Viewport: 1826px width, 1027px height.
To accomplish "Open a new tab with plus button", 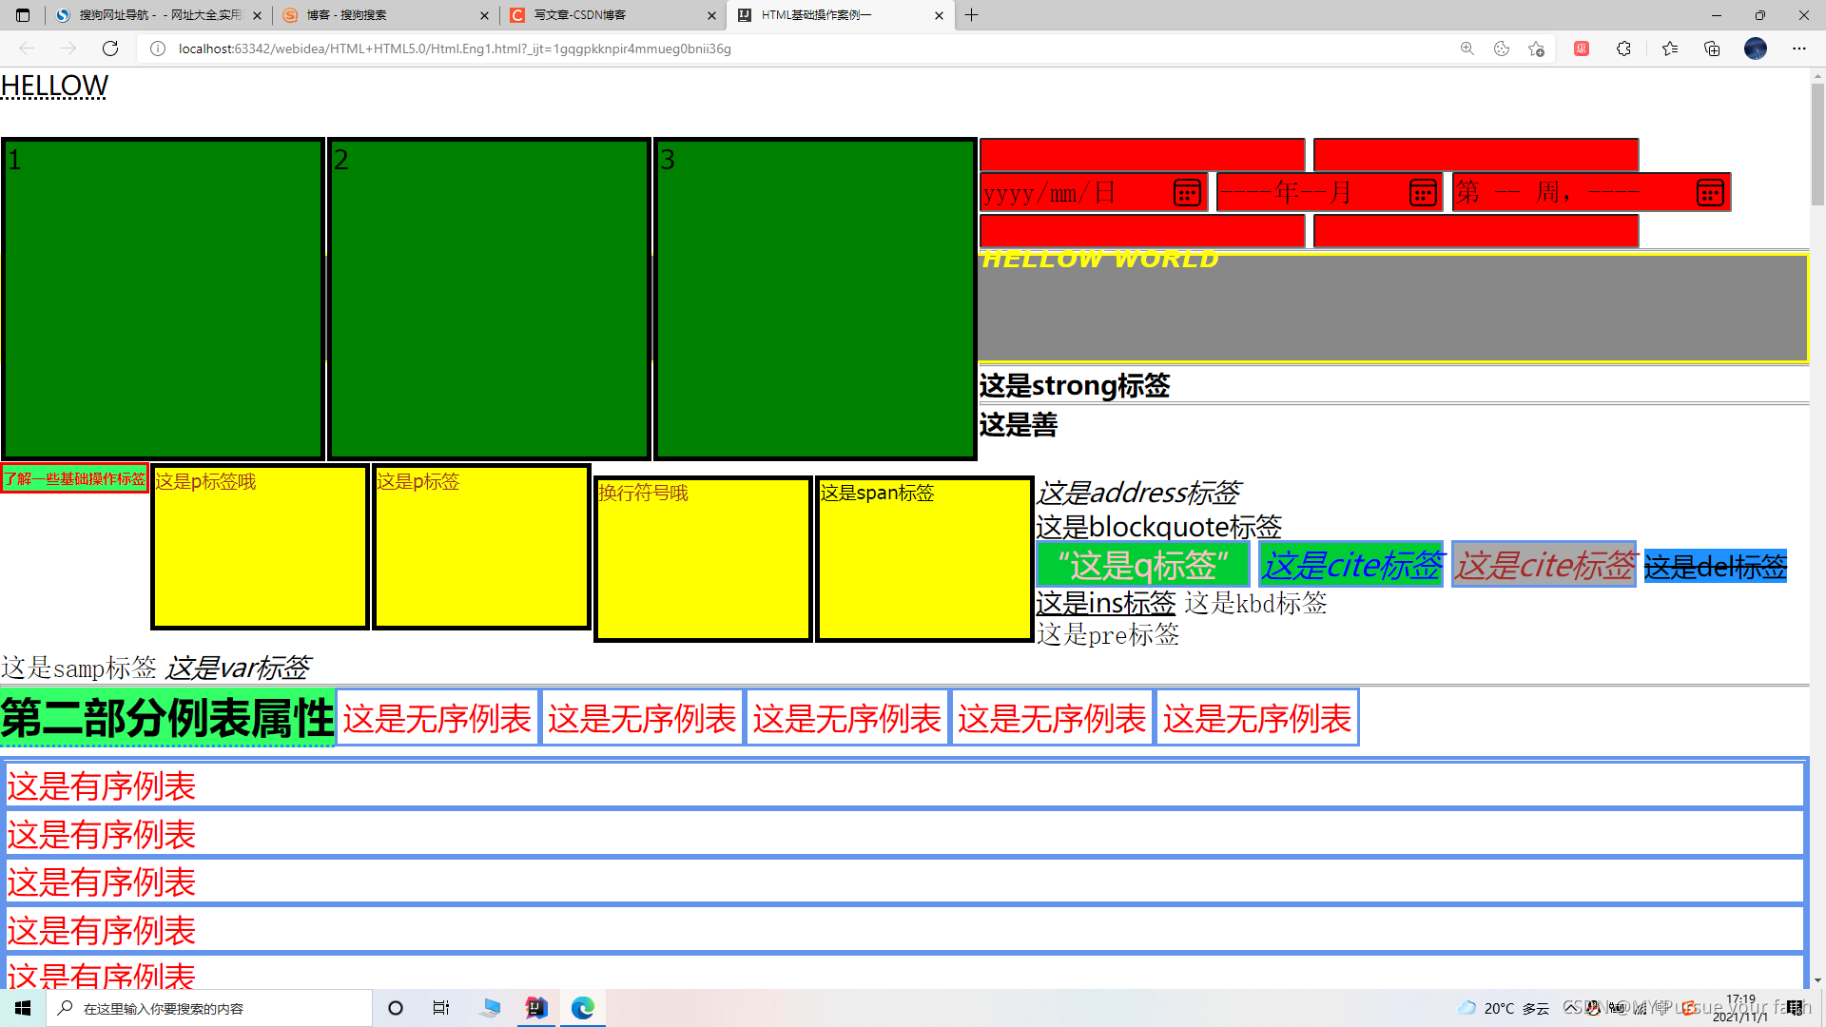I will 971,15.
